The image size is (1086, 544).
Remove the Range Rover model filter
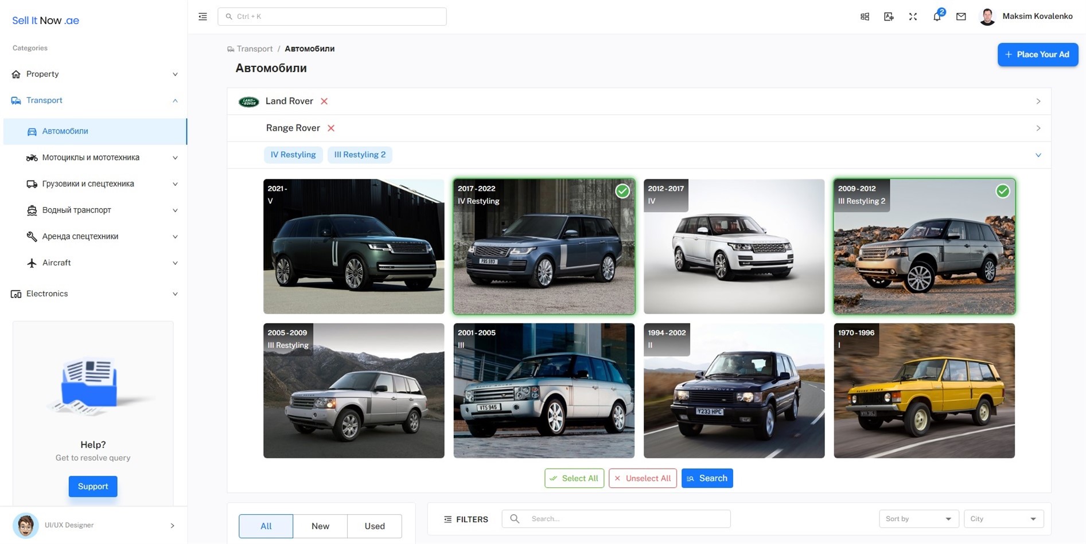pos(331,128)
